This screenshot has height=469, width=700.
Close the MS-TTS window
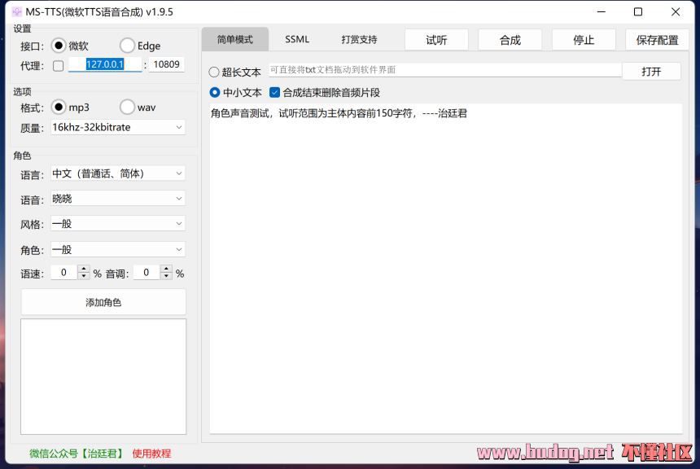point(676,11)
